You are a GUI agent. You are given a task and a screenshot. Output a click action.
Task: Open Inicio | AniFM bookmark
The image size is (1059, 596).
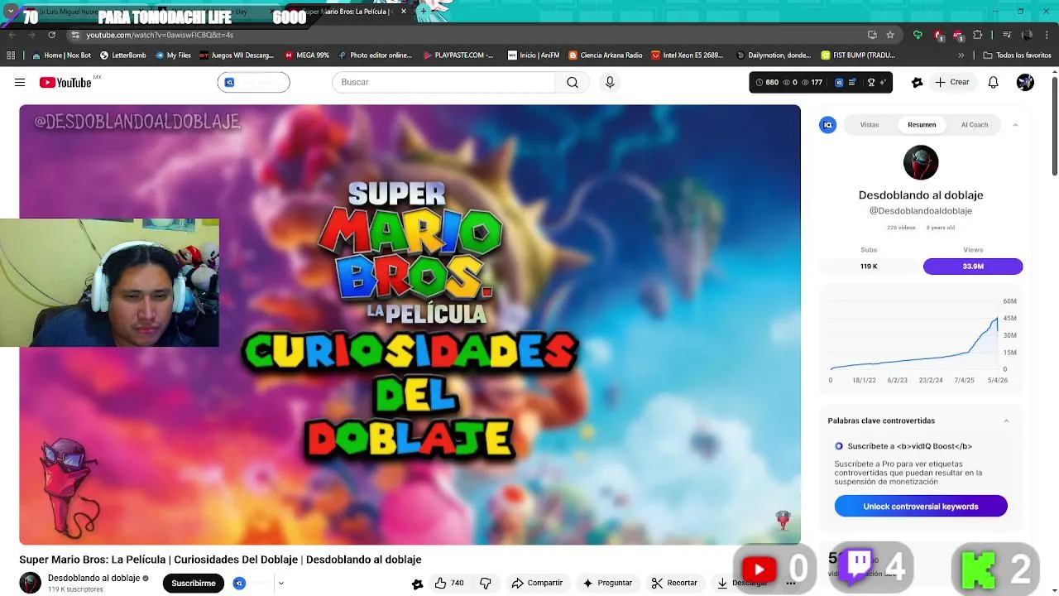point(534,55)
